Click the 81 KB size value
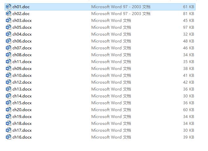Image resolution: width=208 pixels, height=151 pixels. (x=189, y=14)
